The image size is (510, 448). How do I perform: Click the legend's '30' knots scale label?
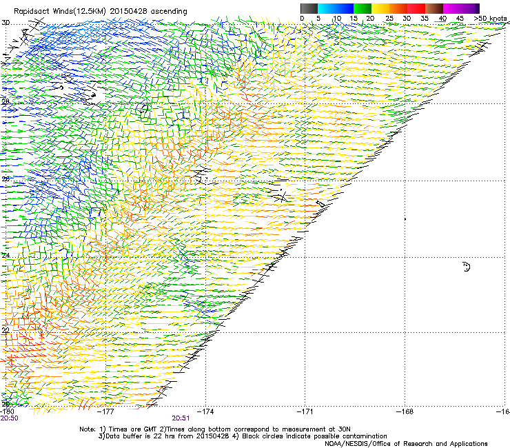coord(407,19)
